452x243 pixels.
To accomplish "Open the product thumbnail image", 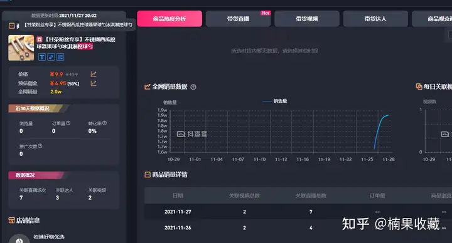I will pyautogui.click(x=21, y=48).
